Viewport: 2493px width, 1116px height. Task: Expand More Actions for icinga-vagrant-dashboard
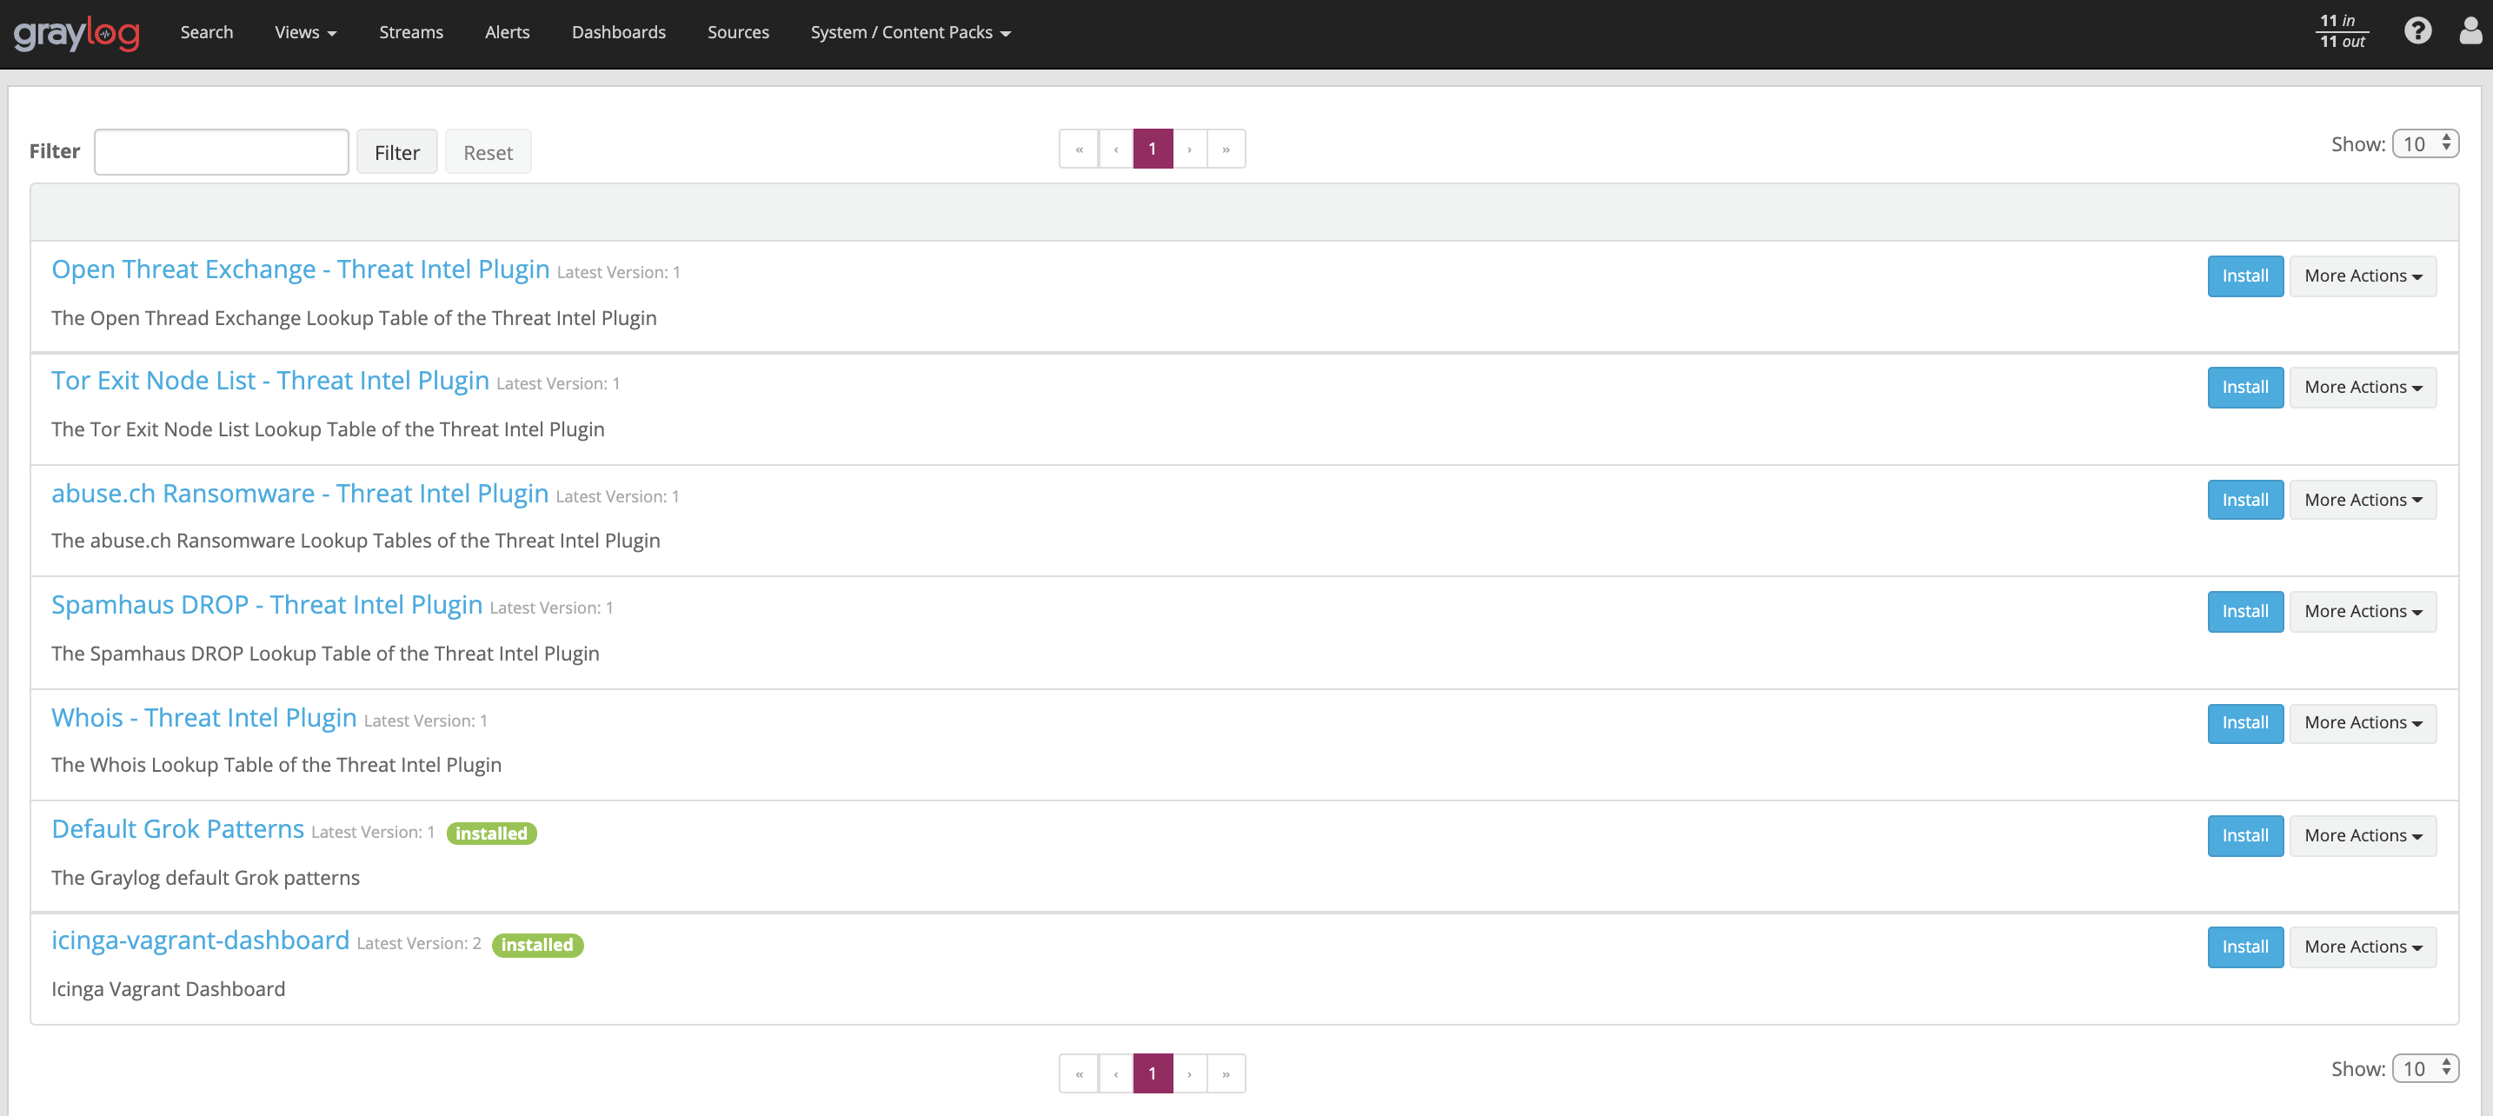pyautogui.click(x=2363, y=947)
